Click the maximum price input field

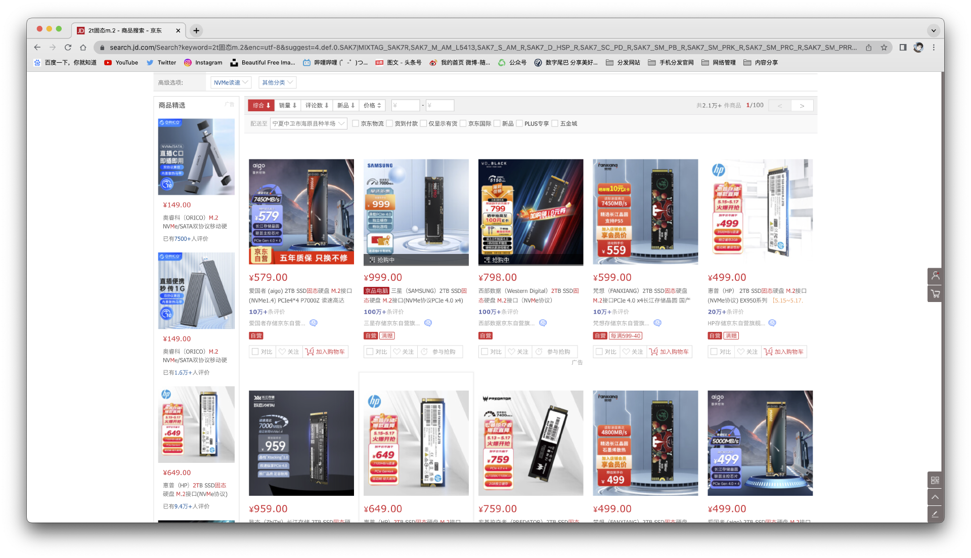[x=439, y=106]
